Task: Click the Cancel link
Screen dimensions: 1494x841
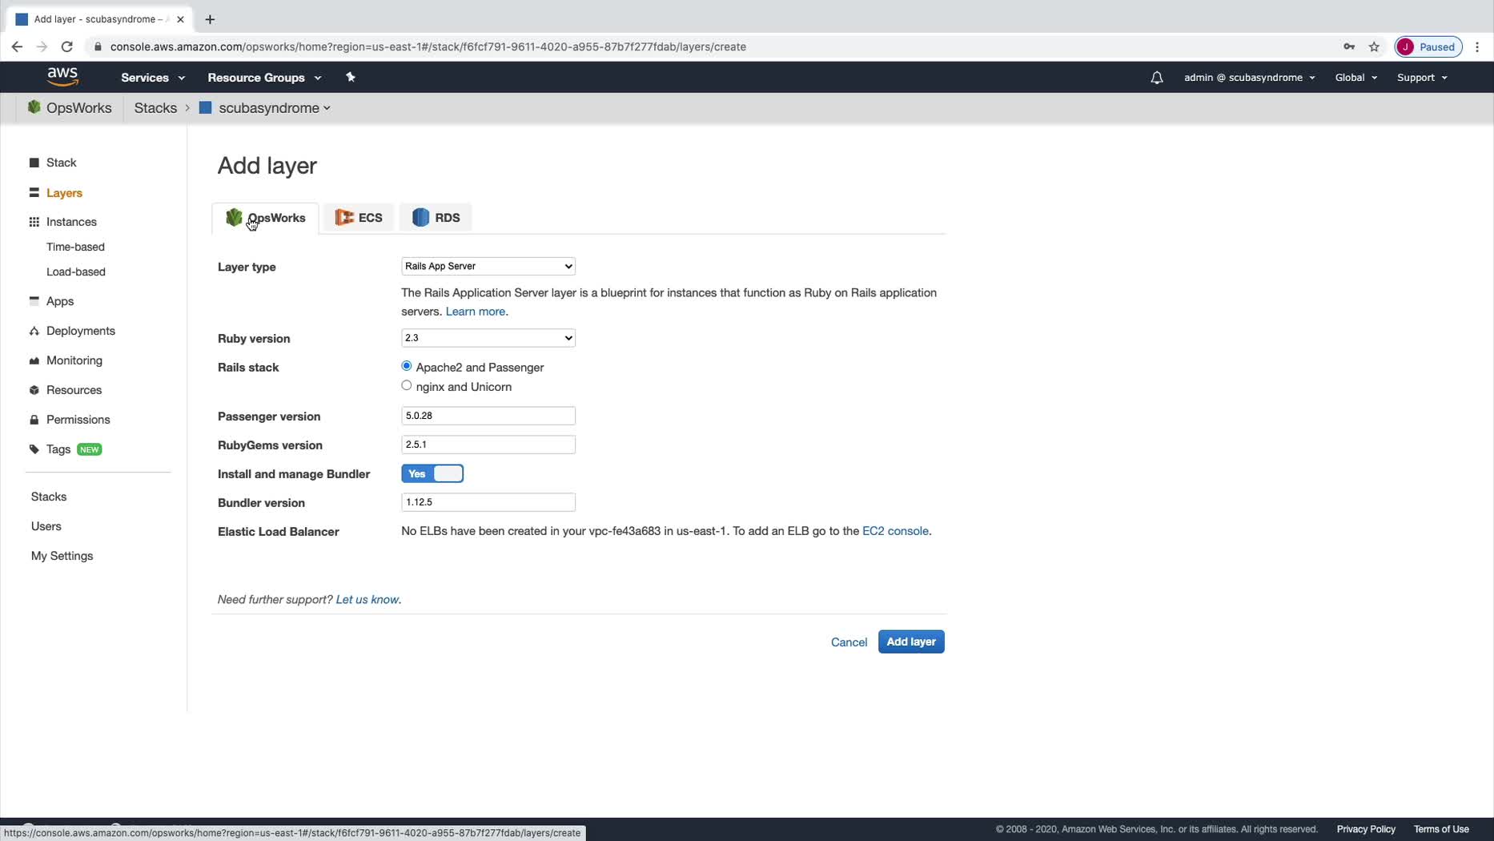Action: click(x=849, y=642)
